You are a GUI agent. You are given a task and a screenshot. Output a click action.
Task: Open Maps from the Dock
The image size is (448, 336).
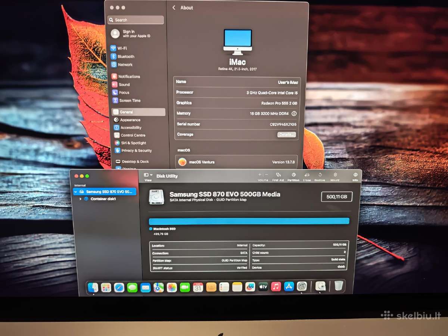[x=159, y=287]
